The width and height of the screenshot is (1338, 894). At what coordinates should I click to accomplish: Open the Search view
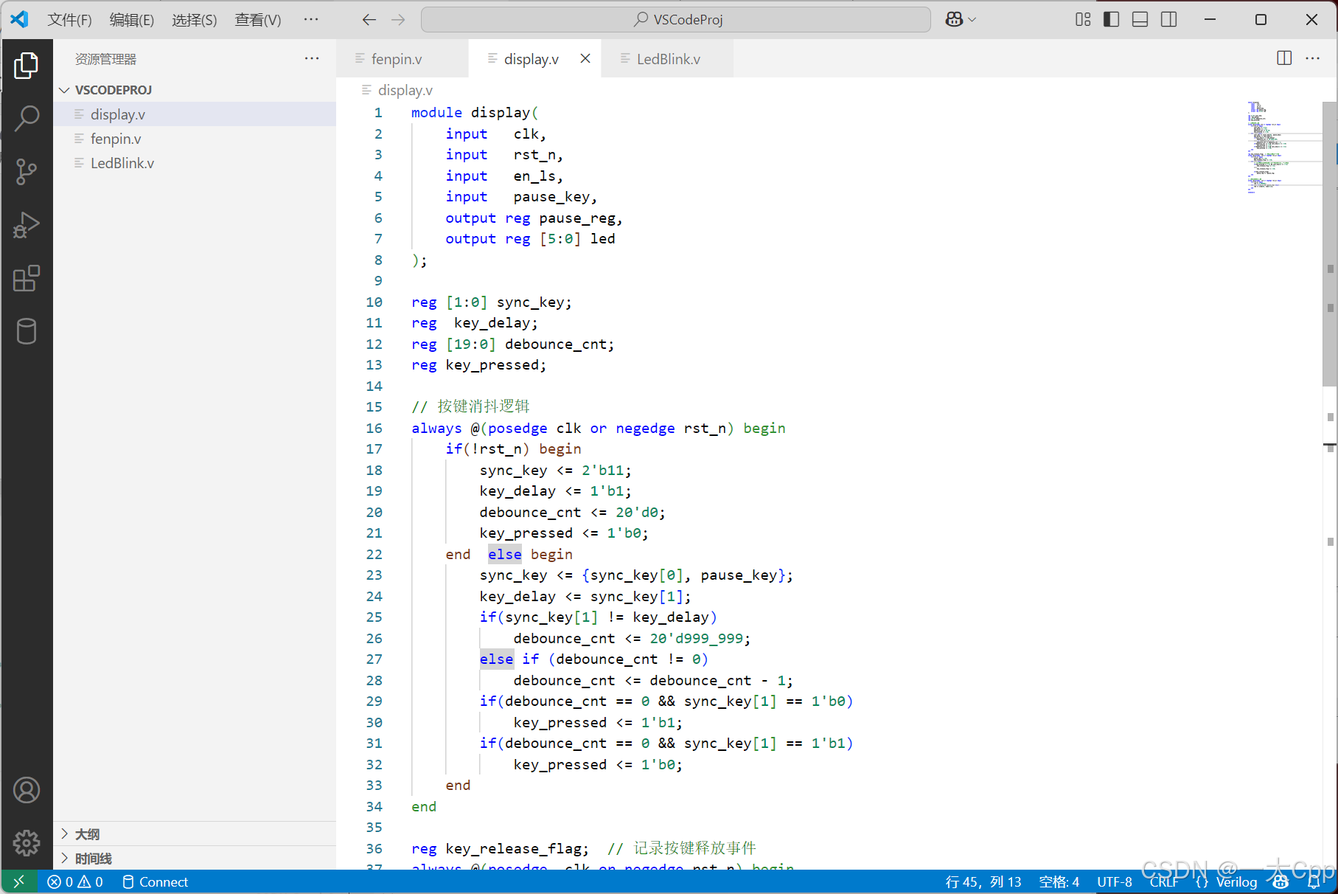[x=27, y=119]
